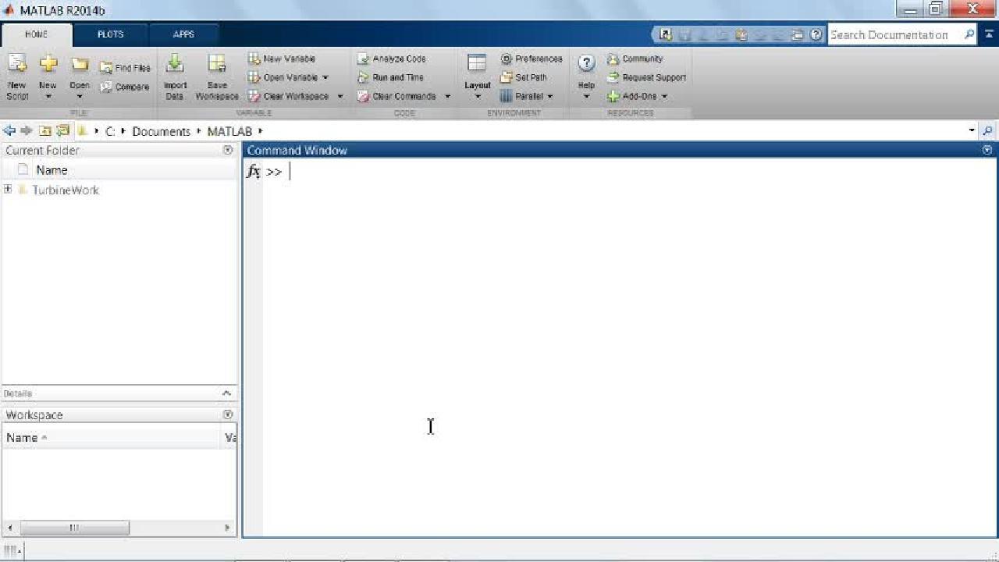
Task: Open the Clear Workspace dropdown arrow
Action: click(x=340, y=96)
